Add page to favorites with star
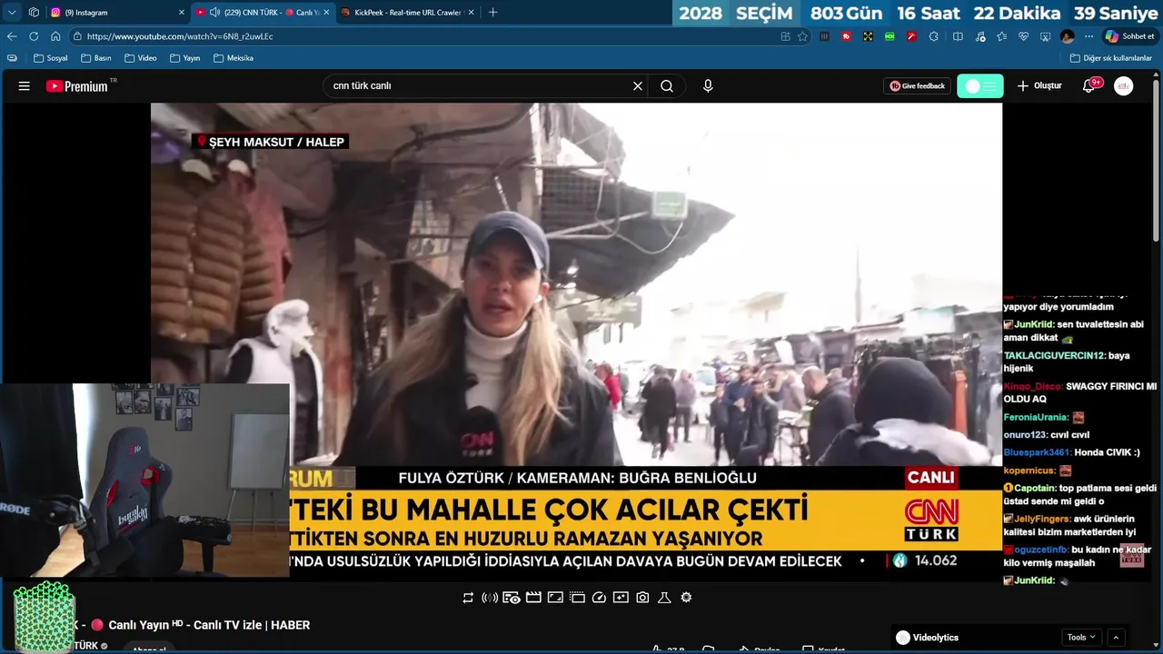1163x654 pixels. coord(802,36)
